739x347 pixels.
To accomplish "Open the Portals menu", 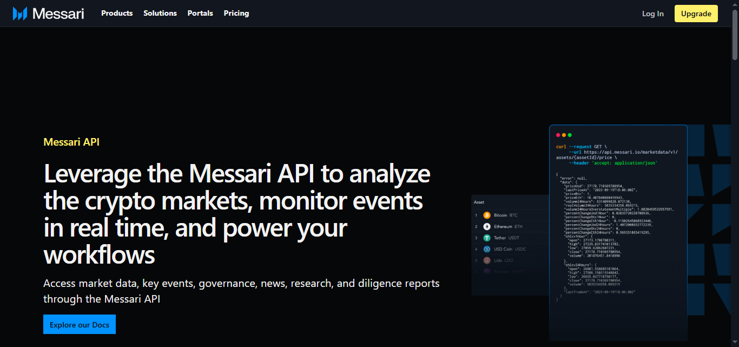I will pyautogui.click(x=200, y=13).
